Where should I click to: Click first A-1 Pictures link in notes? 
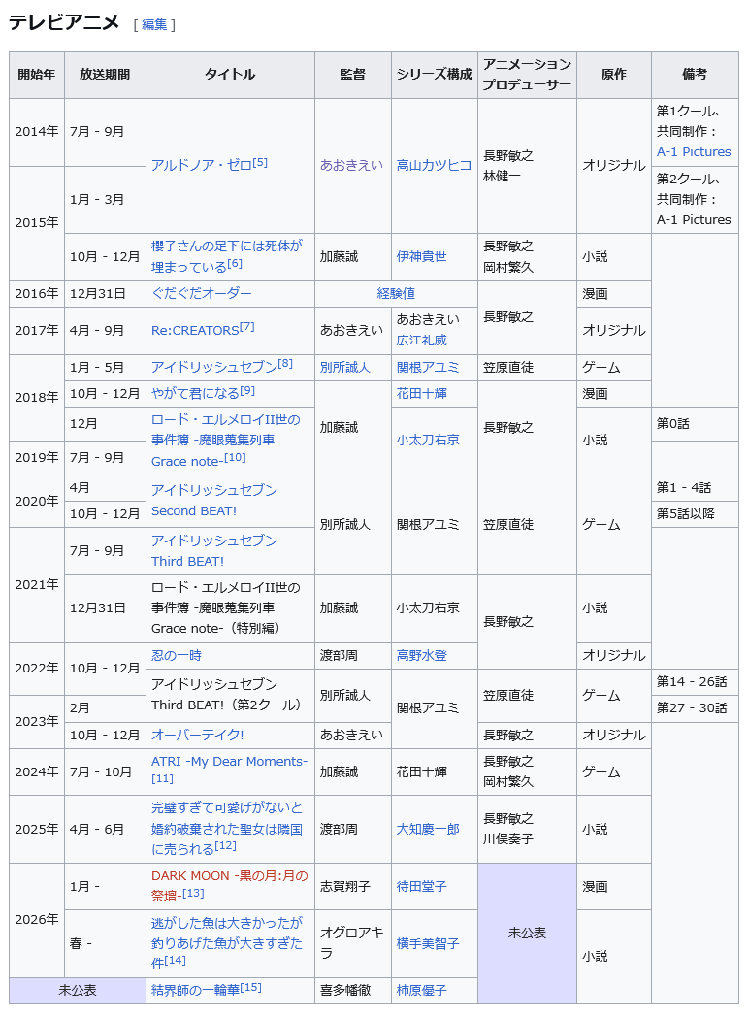tap(693, 151)
